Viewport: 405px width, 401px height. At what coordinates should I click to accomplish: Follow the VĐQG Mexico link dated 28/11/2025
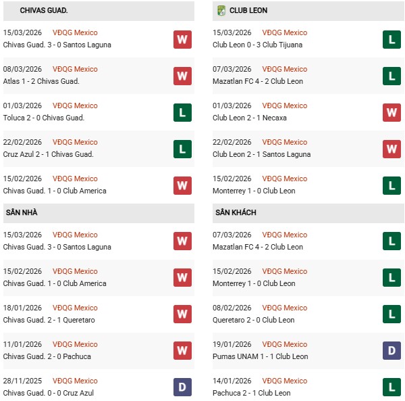(x=76, y=381)
